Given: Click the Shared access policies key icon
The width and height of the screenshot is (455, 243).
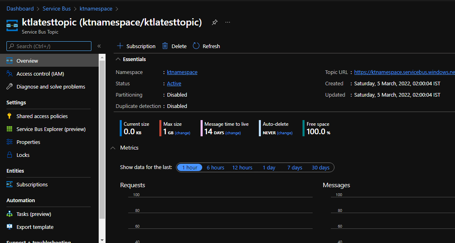Looking at the screenshot, I should click(10, 116).
